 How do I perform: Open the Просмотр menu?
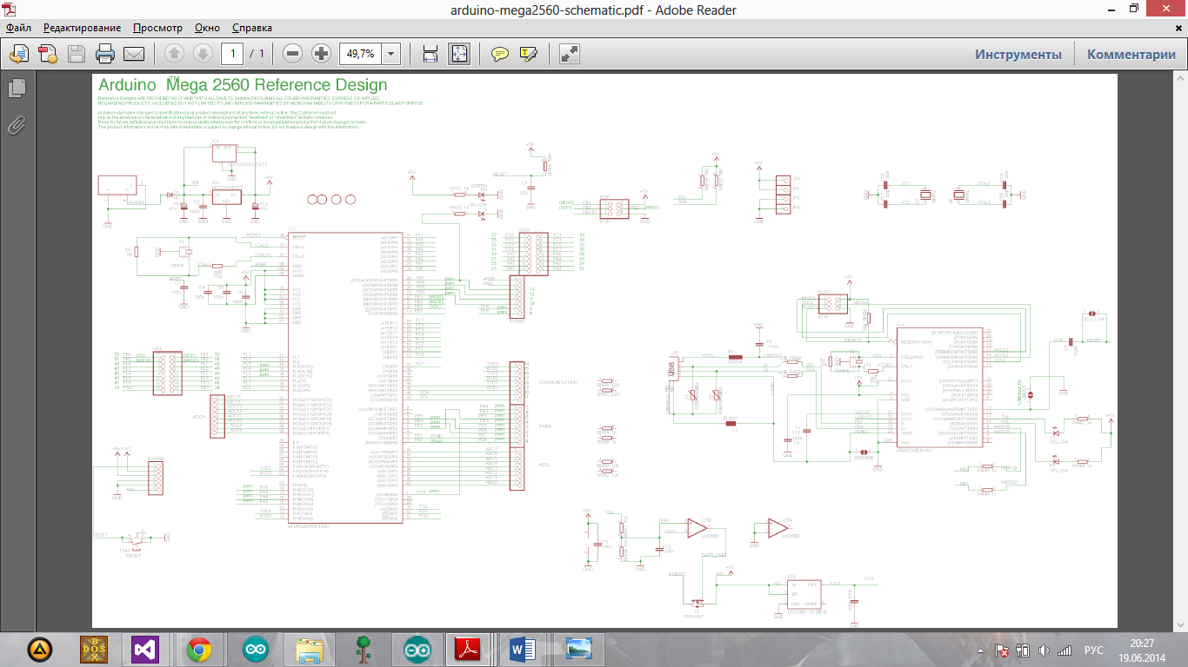pos(158,28)
